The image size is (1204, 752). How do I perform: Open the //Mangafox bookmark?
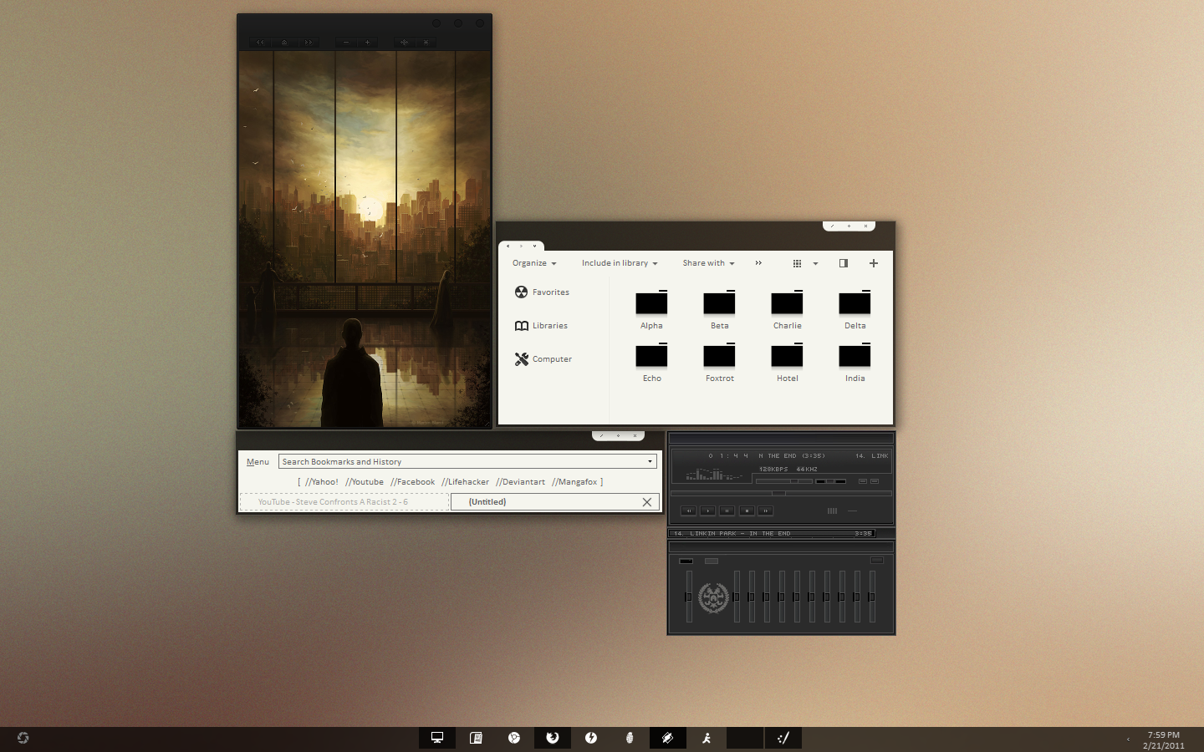tap(574, 482)
